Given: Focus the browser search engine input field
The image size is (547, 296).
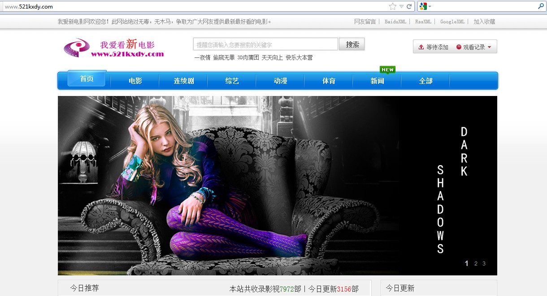Looking at the screenshot, I should click(484, 6).
